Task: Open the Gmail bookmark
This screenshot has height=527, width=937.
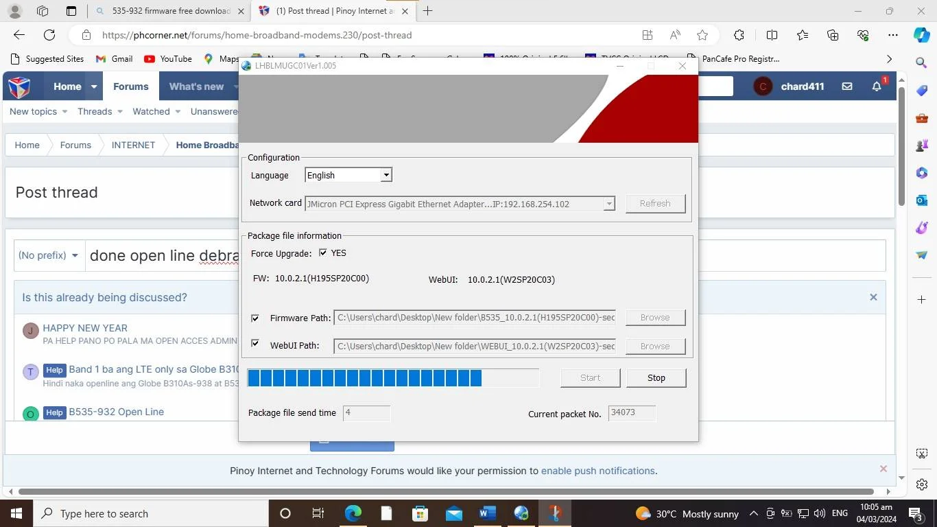Action: click(114, 59)
